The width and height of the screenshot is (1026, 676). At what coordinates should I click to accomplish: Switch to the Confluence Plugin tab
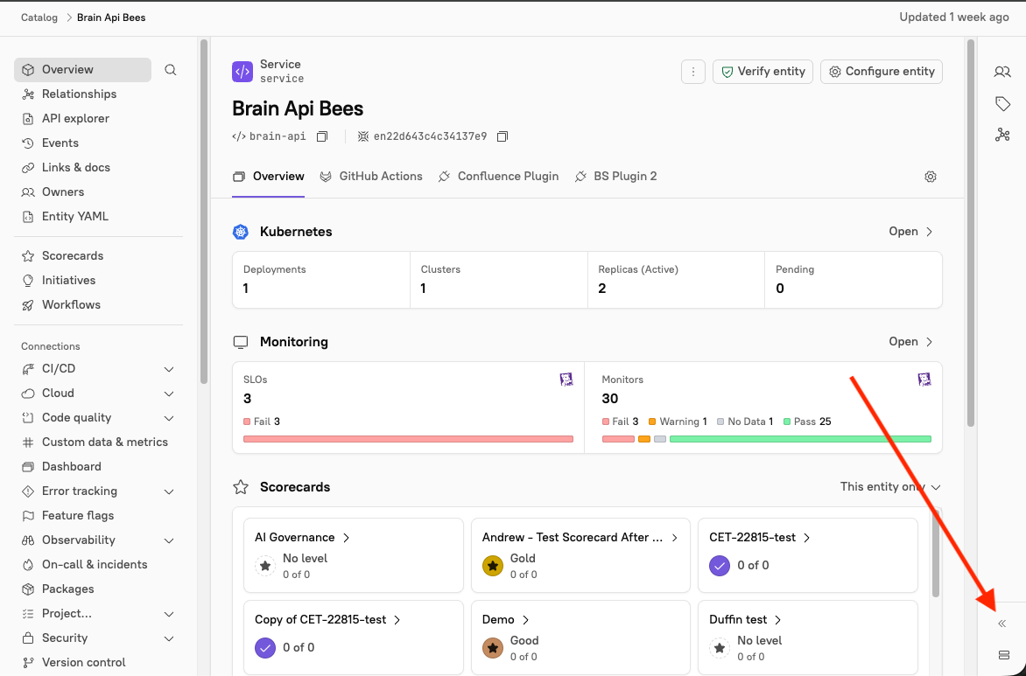tap(499, 177)
